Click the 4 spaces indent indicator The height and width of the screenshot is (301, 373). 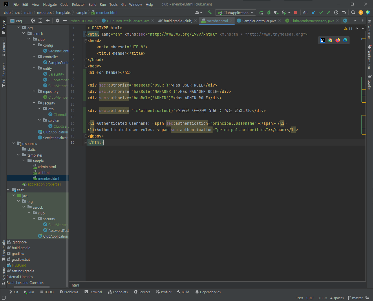tap(337, 298)
